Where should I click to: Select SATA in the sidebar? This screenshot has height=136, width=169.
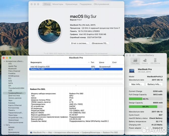click(x=11, y=83)
